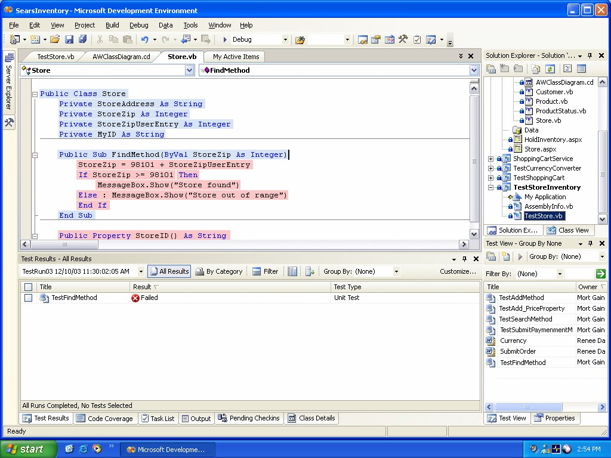Click the Save All toolbar icon
Screen dimensions: 611x458
click(82, 39)
